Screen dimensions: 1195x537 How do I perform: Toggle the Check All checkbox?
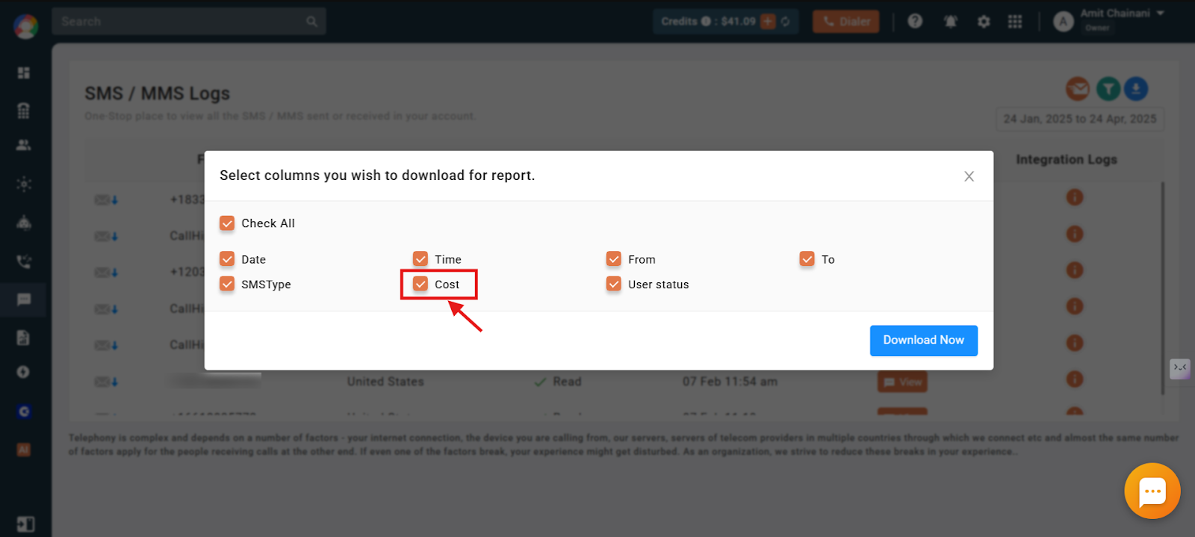click(227, 223)
